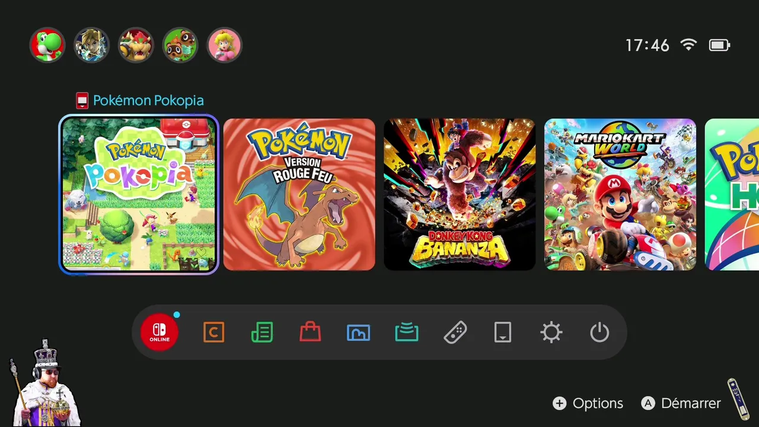759x427 pixels.
Task: Open the blue Album icon
Action: click(358, 332)
